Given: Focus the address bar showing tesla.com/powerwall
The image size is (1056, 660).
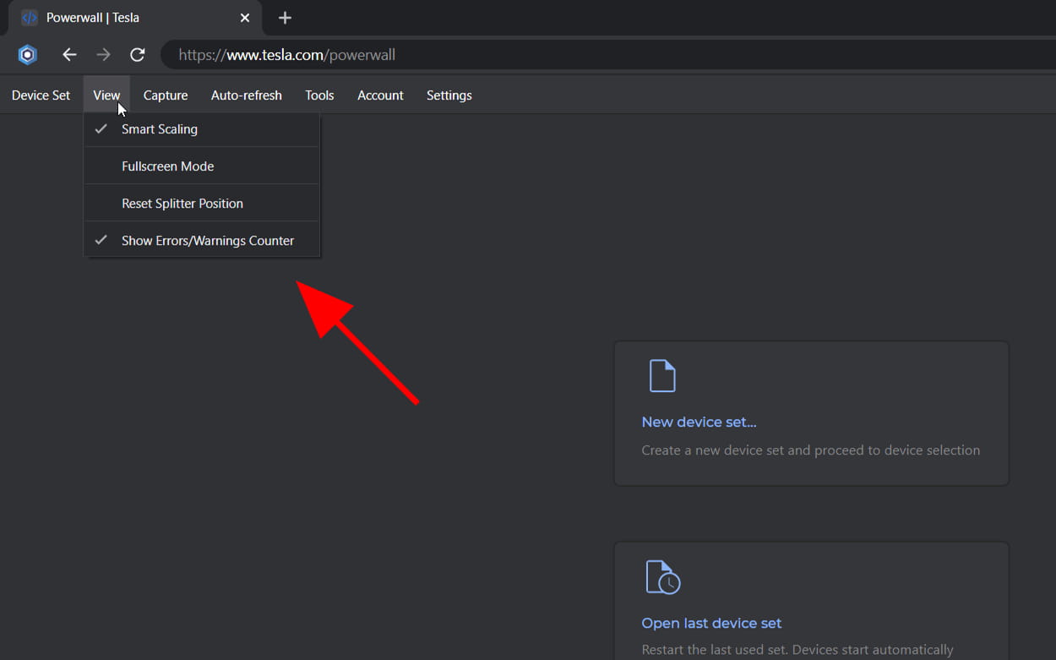Looking at the screenshot, I should pos(608,55).
